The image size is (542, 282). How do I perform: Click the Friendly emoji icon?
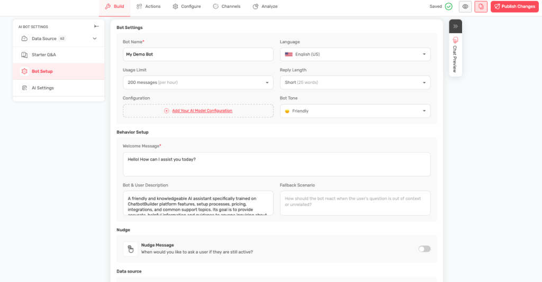point(287,111)
